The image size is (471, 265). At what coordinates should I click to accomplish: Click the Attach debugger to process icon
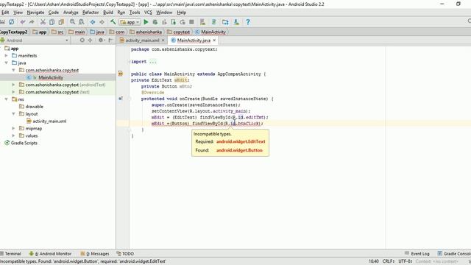[x=174, y=22]
